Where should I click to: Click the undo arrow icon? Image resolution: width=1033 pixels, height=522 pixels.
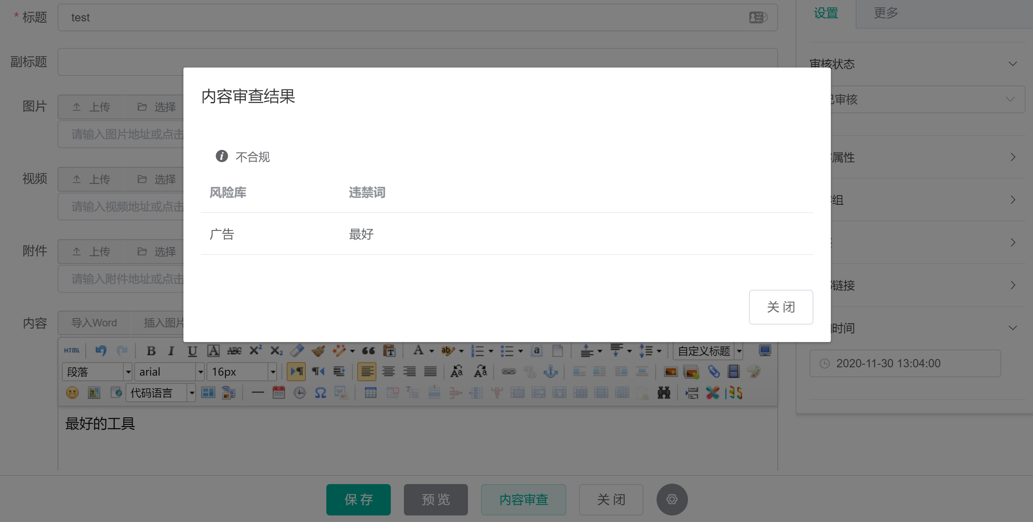click(101, 350)
